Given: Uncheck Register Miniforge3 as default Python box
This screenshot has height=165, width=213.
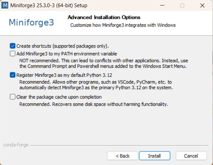Looking at the screenshot, I should pyautogui.click(x=12, y=75).
